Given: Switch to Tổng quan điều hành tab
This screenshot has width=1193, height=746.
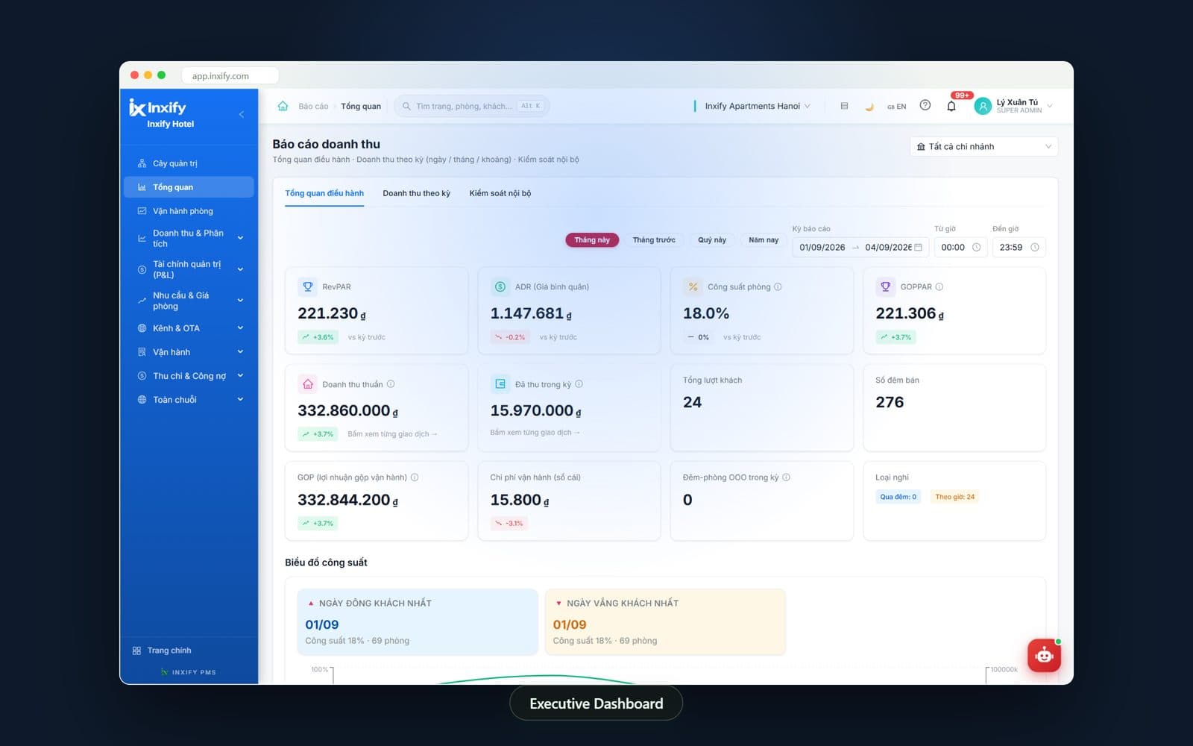Looking at the screenshot, I should [324, 193].
